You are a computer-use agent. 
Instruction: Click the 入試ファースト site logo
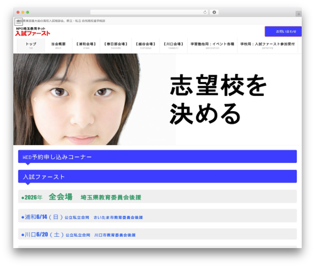coord(33,32)
